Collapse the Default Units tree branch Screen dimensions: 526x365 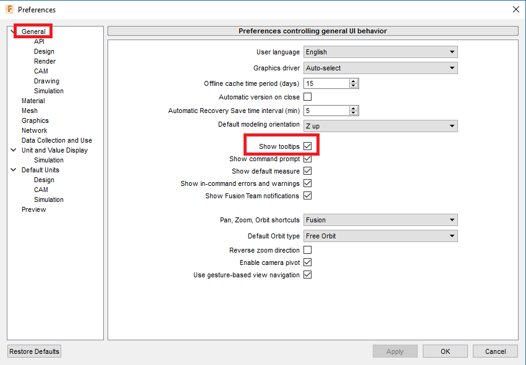(13, 169)
